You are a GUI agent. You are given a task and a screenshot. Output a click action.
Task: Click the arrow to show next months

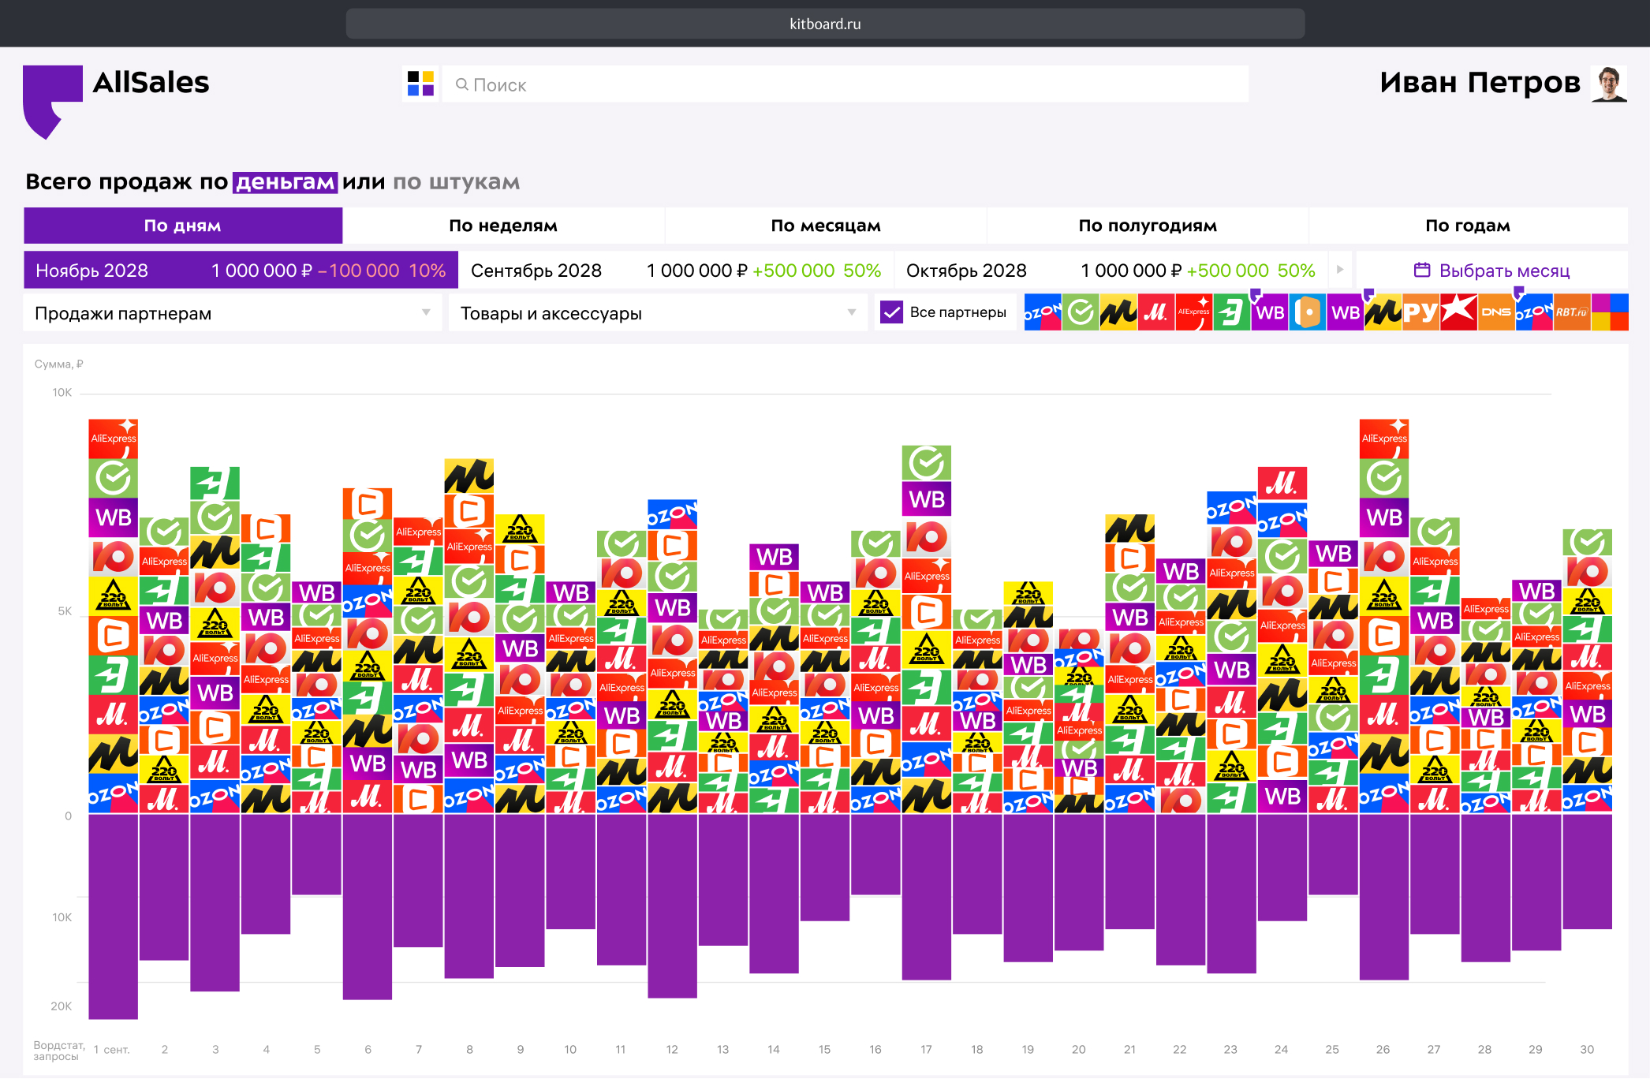point(1339,270)
